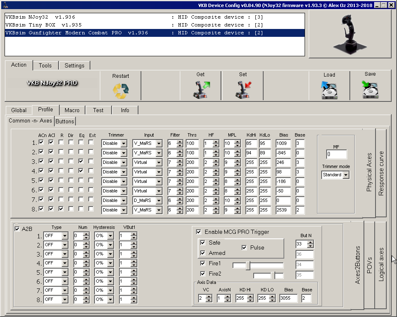Switch to the Tools tab
The height and width of the screenshot is (317, 397).
[45, 65]
